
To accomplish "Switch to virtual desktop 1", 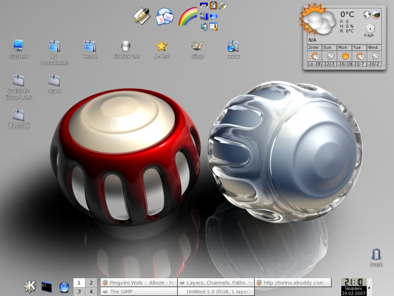I will [x=79, y=283].
